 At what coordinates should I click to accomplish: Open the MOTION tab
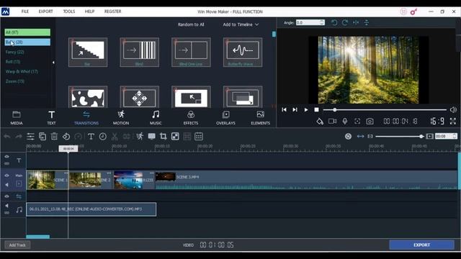(121, 118)
